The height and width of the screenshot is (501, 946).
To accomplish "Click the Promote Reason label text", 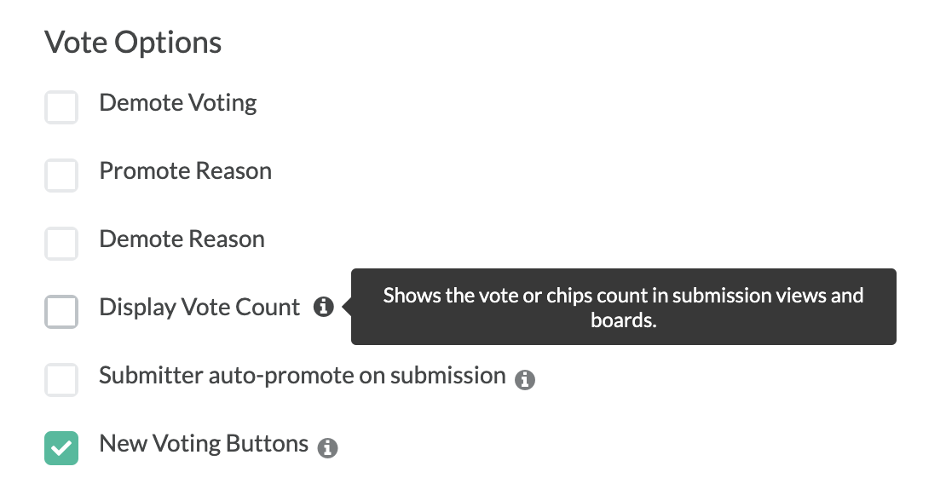I will tap(185, 171).
